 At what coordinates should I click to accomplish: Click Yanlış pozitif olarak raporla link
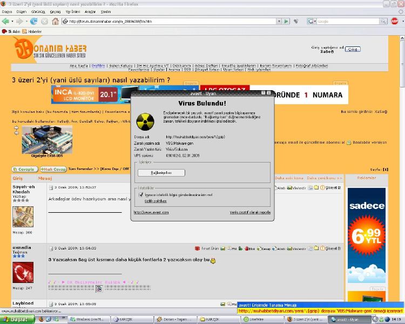[x=250, y=212]
